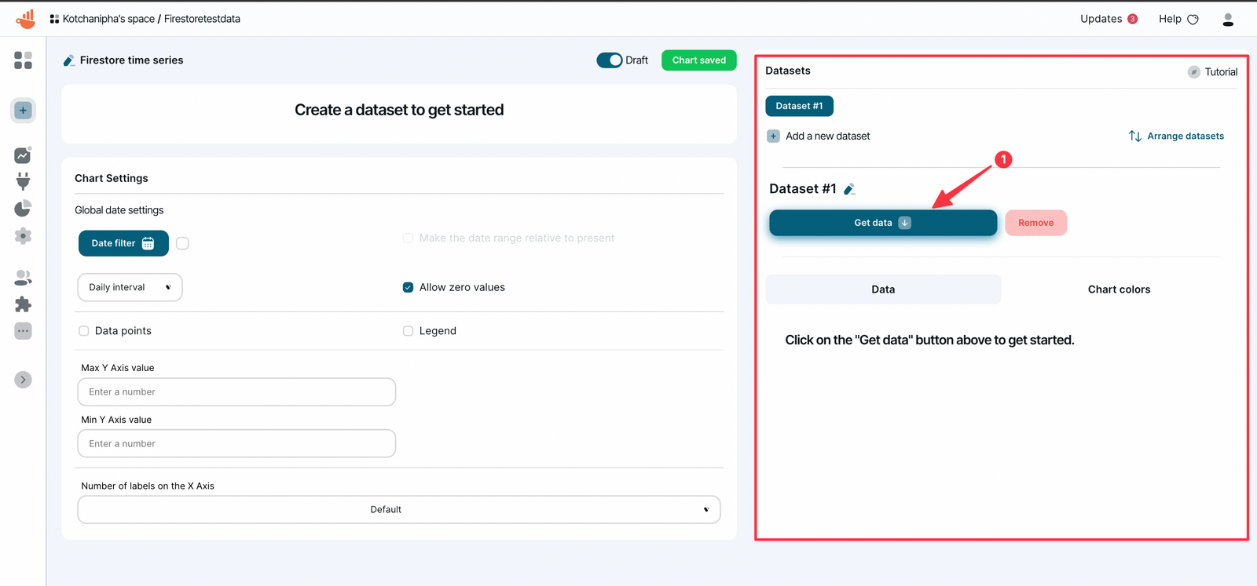Screen dimensions: 1257x586
Task: Open the user profile avatar menu
Action: pyautogui.click(x=1227, y=20)
